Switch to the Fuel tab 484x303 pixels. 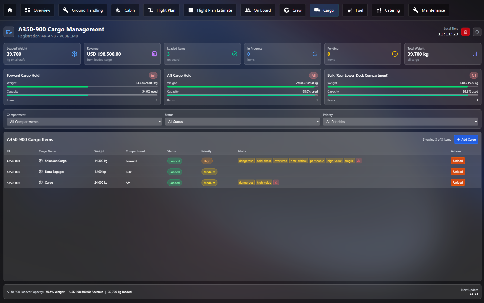click(355, 10)
